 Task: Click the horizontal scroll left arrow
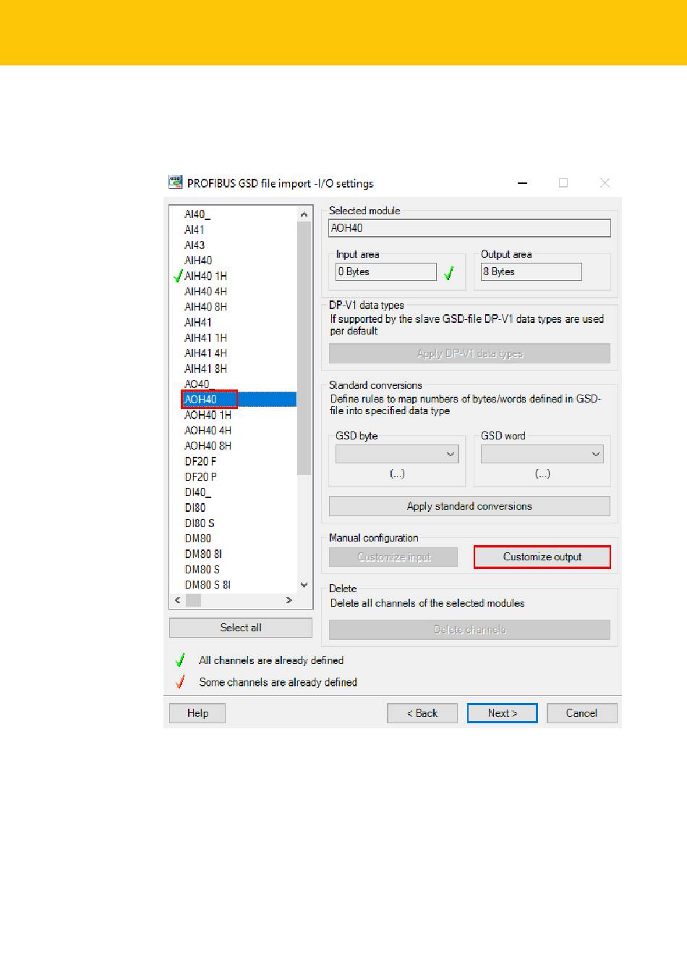tap(178, 600)
